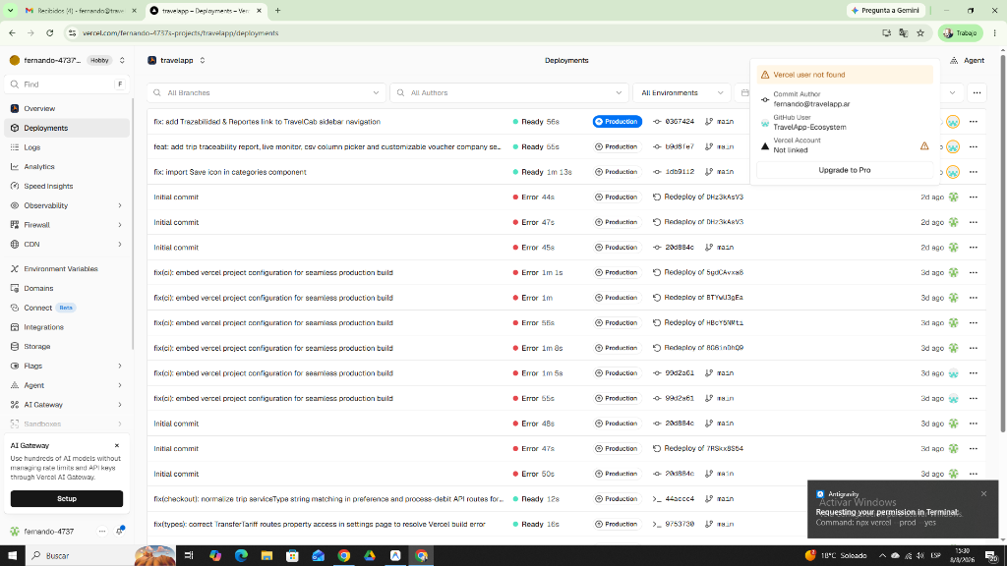The height and width of the screenshot is (566, 1007).
Task: Click the Vercel Account warning icon
Action: coord(924,145)
